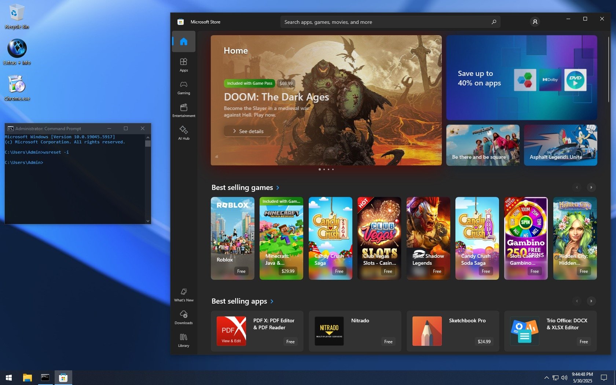Open the Nitrado app icon
This screenshot has width=616, height=385.
pyautogui.click(x=329, y=331)
